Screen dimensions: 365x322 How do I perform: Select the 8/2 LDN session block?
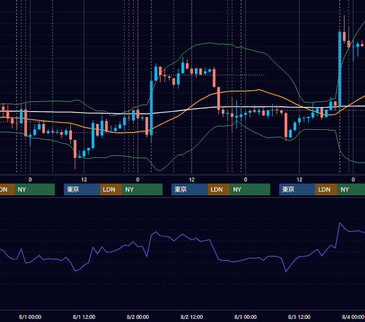pos(218,189)
